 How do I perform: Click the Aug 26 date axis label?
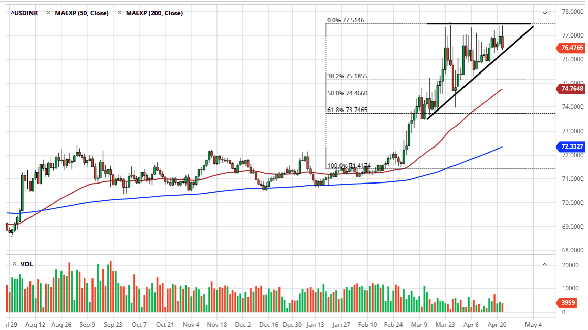(61, 325)
